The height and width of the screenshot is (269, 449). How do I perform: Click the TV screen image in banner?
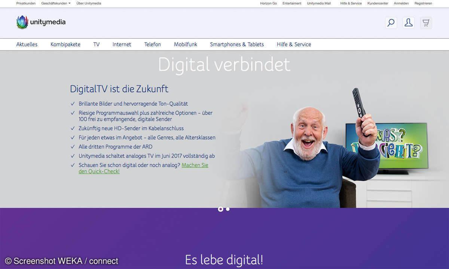pos(386,148)
